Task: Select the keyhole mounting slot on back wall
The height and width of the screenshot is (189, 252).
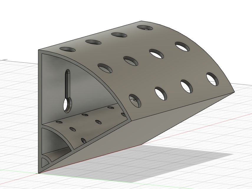Action: (67, 91)
